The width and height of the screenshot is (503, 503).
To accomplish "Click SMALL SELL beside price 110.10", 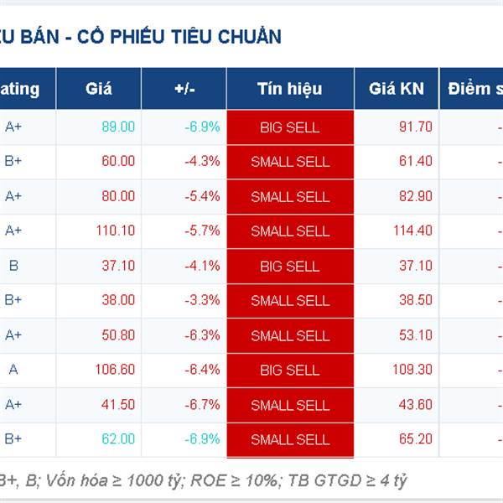I will (x=290, y=231).
